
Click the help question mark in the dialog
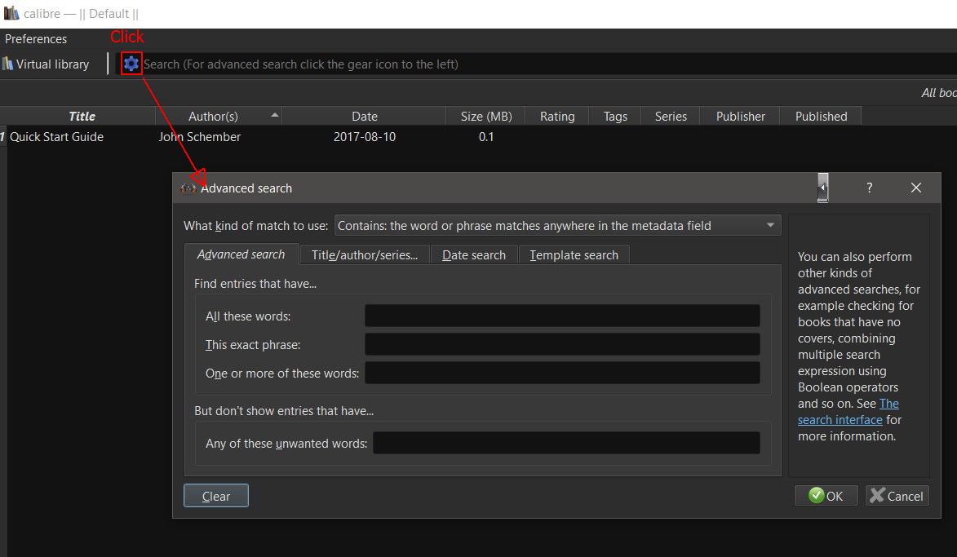click(x=869, y=188)
